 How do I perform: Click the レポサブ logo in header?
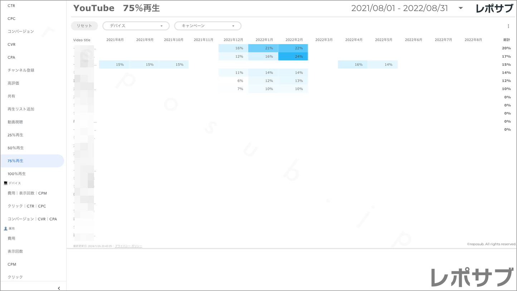point(494,9)
